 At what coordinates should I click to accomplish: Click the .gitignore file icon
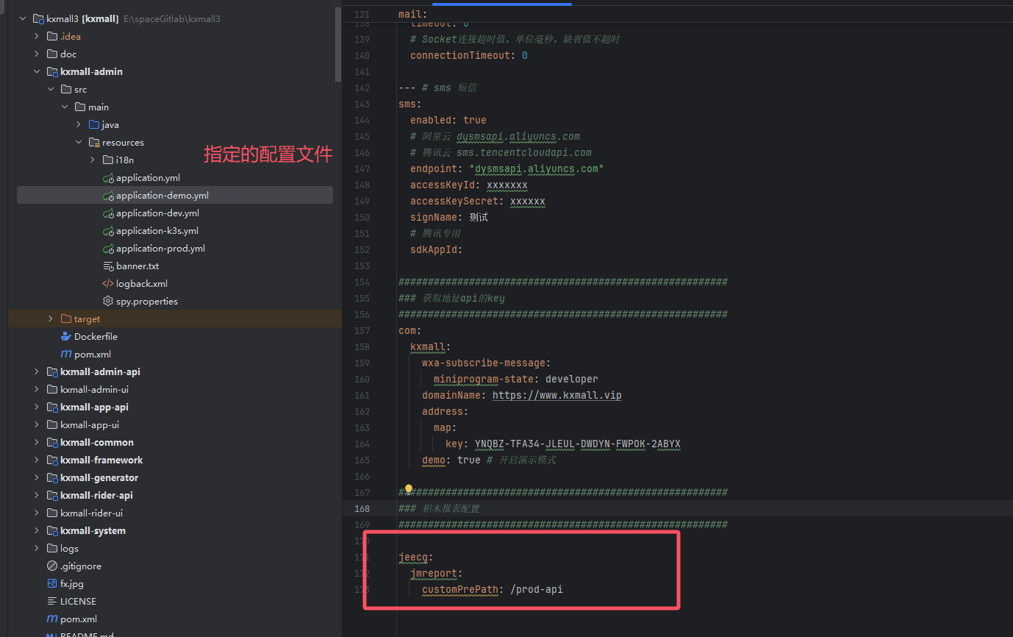pyautogui.click(x=52, y=566)
